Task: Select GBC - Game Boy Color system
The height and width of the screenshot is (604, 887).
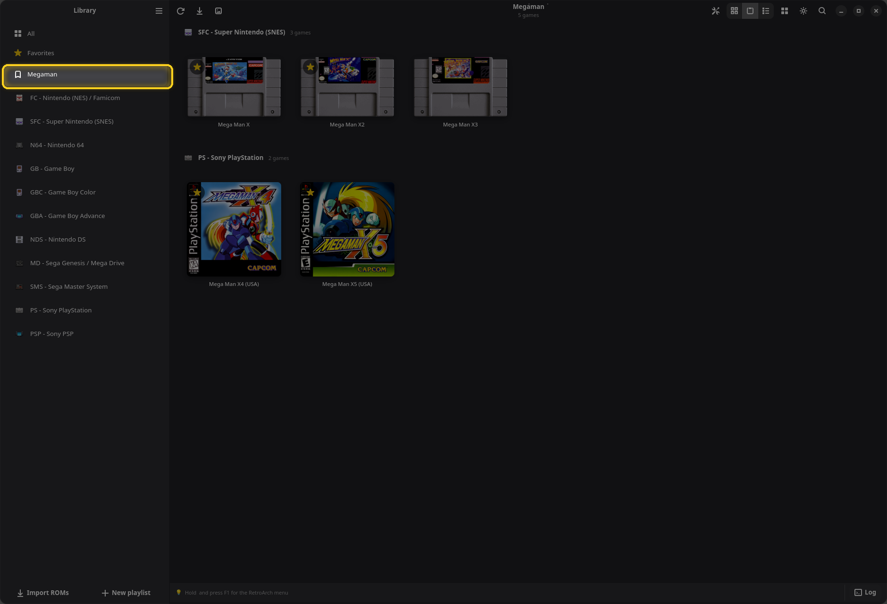Action: (x=85, y=192)
